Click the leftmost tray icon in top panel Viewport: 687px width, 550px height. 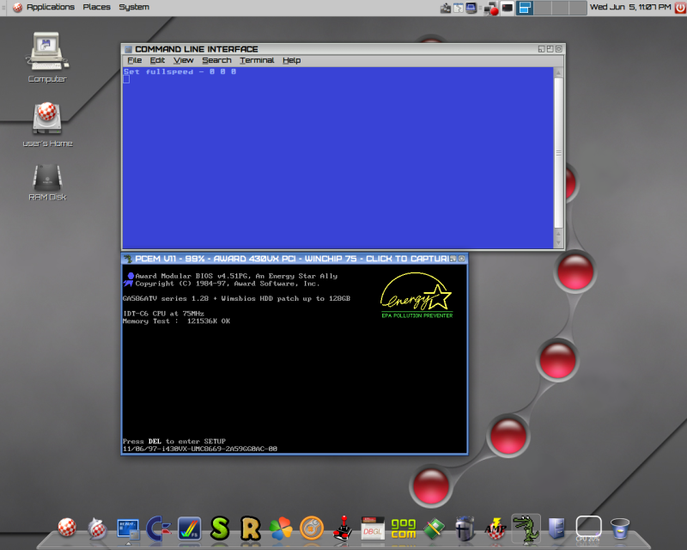(x=446, y=8)
